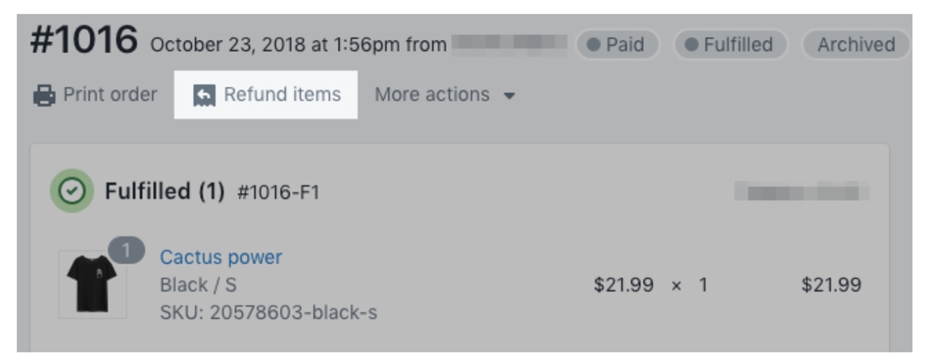Click the Refund items button

point(267,95)
